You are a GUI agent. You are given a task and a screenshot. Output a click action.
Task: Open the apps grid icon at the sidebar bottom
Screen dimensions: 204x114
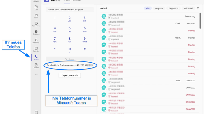click(36, 112)
